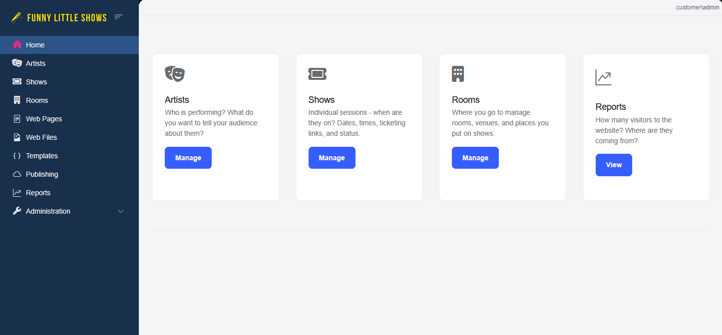Go to Reports in the sidebar
This screenshot has height=335, width=722.
click(69, 193)
